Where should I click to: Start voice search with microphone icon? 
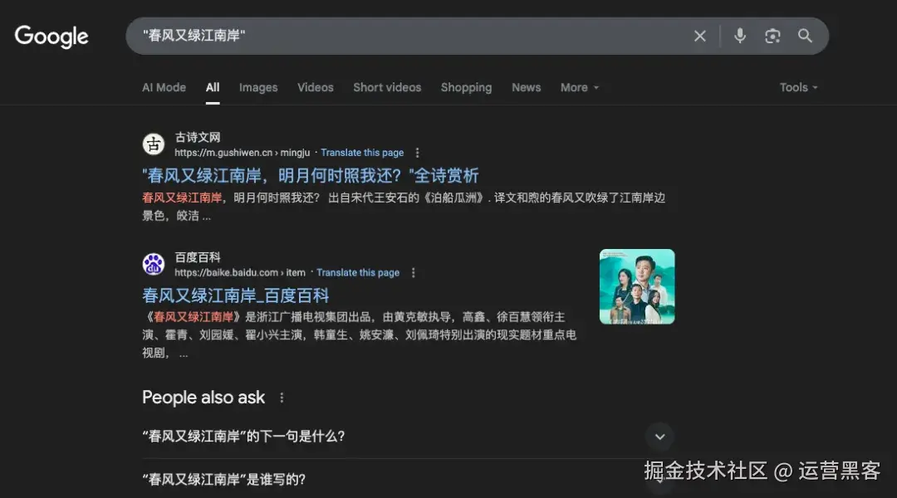click(x=740, y=36)
